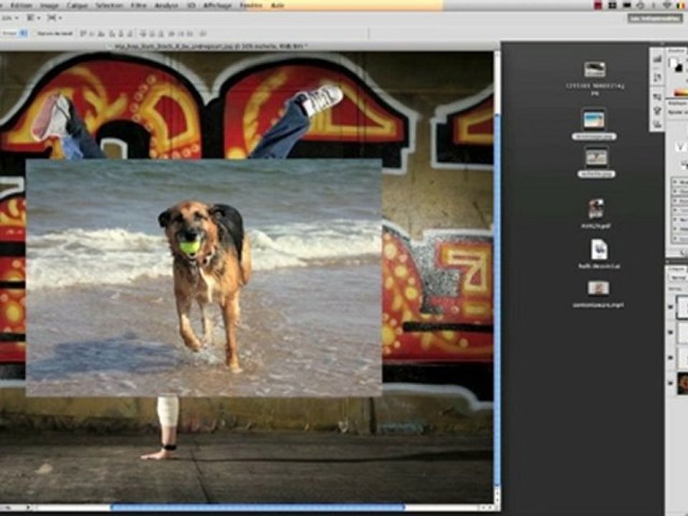The image size is (688, 516).
Task: Distribute top edges in options bar
Action: [x=143, y=34]
